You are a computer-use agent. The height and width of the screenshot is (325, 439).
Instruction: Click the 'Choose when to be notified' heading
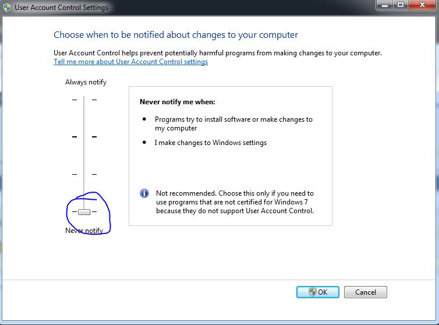[176, 35]
